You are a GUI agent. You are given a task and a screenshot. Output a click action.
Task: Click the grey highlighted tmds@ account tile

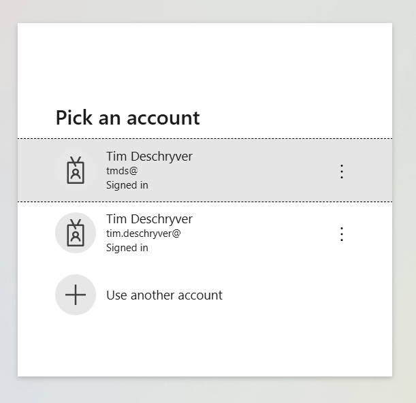205,170
